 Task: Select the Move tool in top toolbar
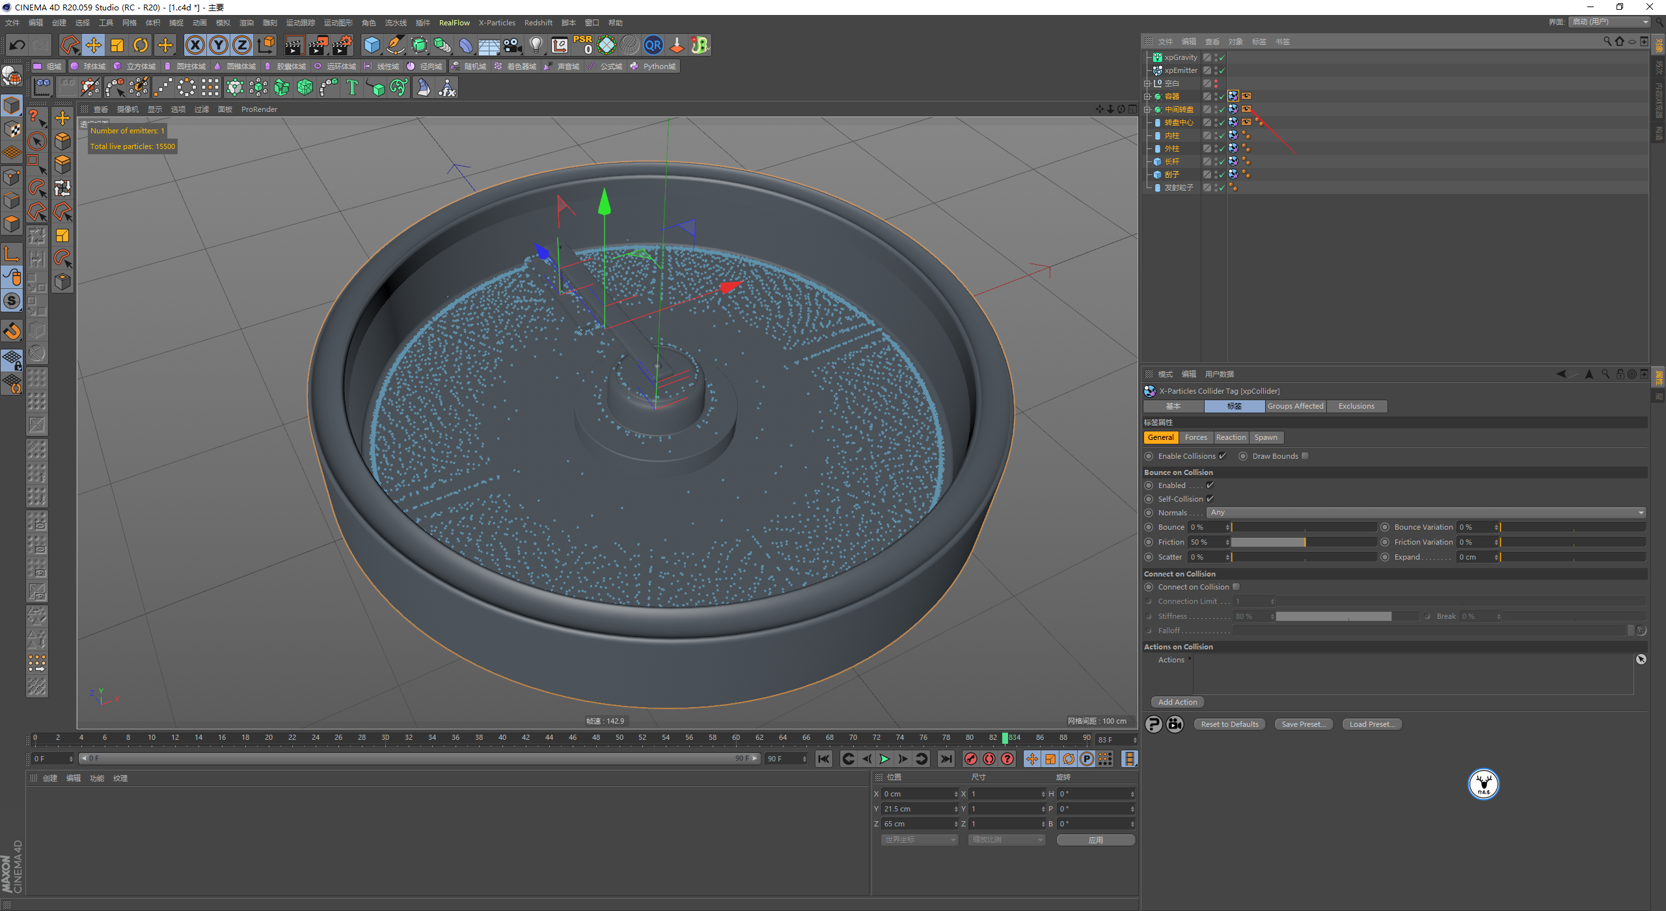click(x=94, y=45)
